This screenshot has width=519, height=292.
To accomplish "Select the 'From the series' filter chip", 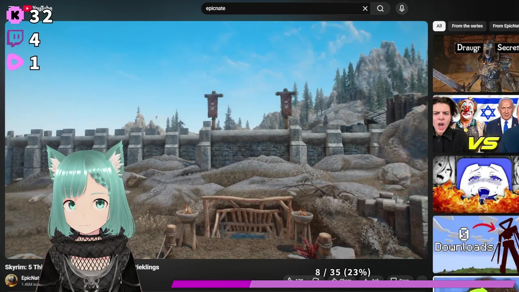I will tap(467, 26).
